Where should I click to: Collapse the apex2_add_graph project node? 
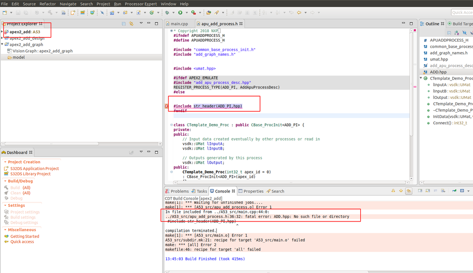(2, 44)
